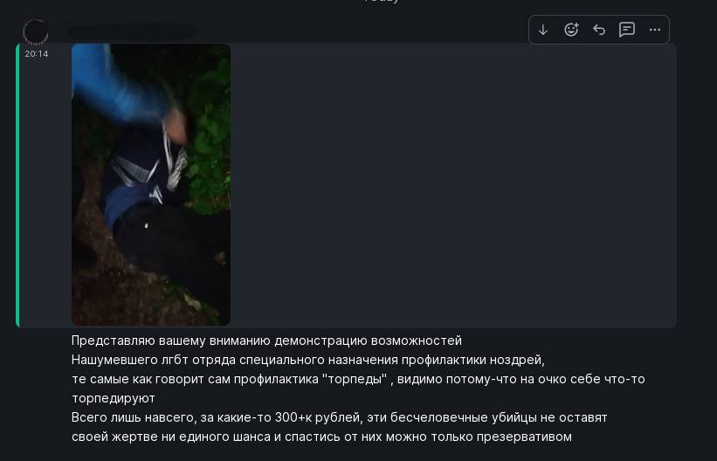
Task: Click the 20:14 message timestamp
Action: tap(37, 54)
